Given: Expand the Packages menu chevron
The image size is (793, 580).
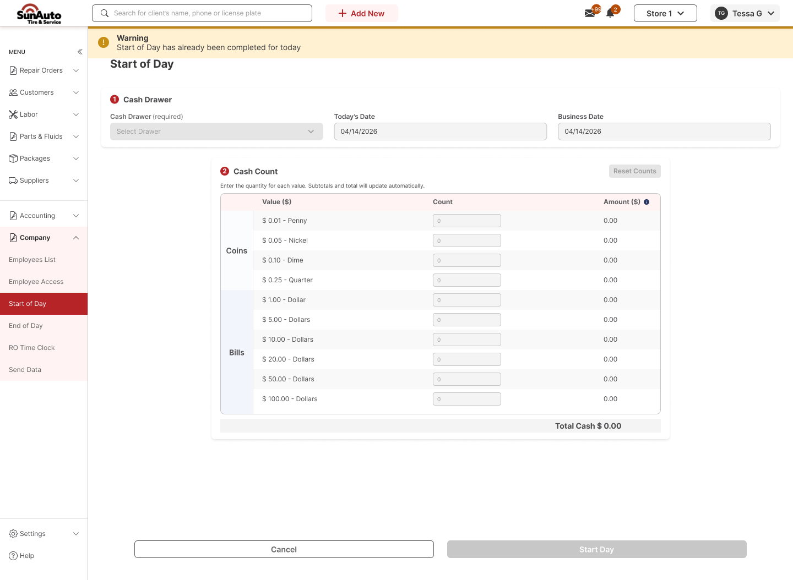Looking at the screenshot, I should tap(76, 158).
